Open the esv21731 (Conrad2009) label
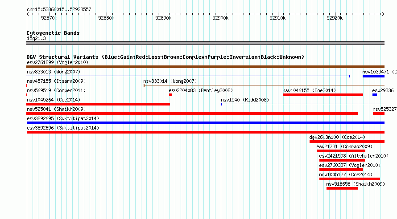 [x=345, y=146]
